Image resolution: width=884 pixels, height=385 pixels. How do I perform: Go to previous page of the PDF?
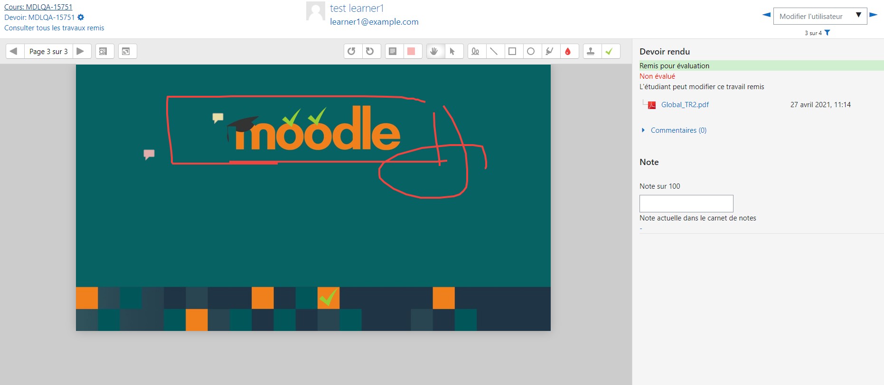coord(15,51)
